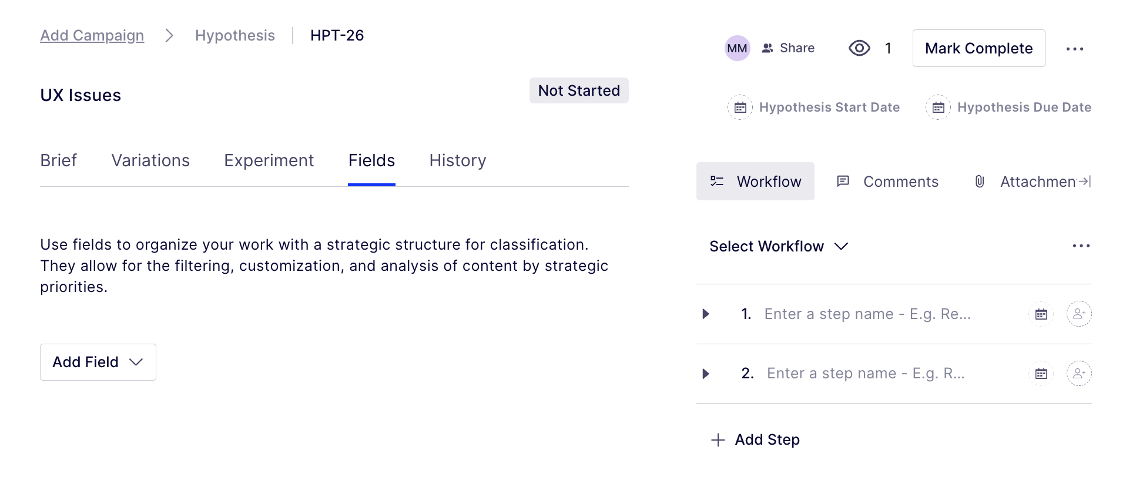This screenshot has height=497, width=1126.
Task: Set due date for step 2
Action: (1041, 374)
